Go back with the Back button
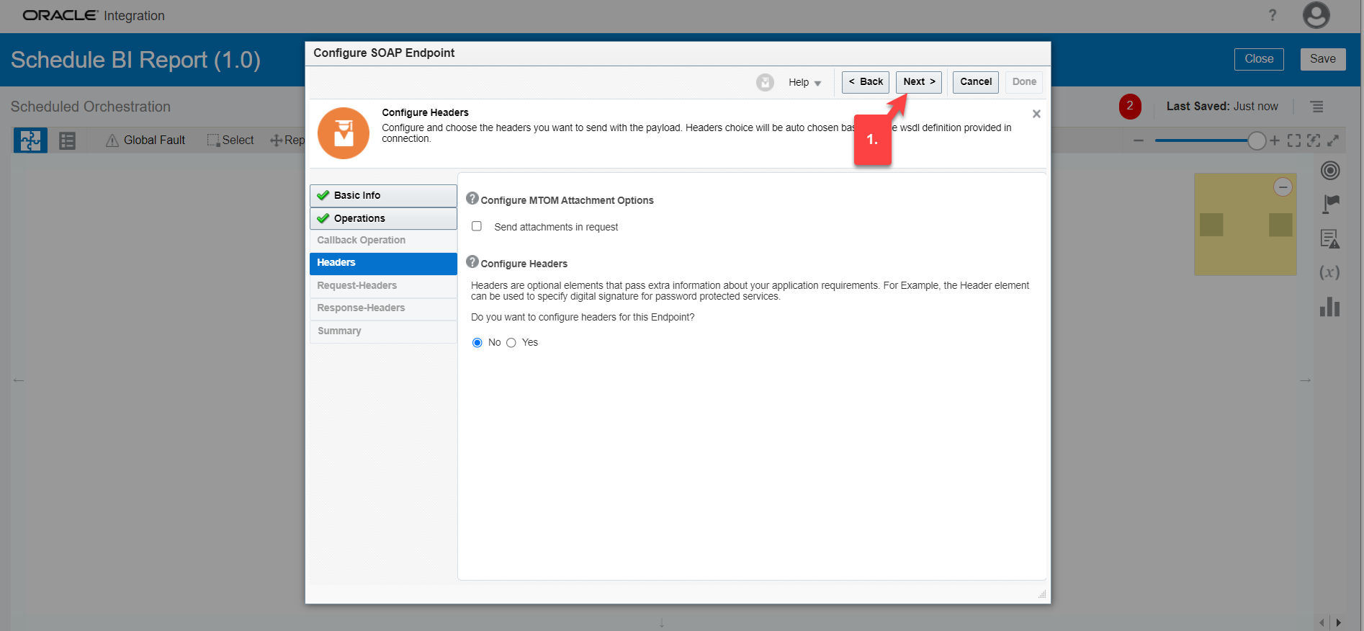 pyautogui.click(x=865, y=82)
